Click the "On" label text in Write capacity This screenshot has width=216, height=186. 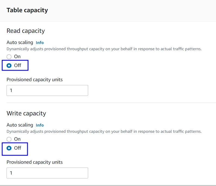(17, 139)
